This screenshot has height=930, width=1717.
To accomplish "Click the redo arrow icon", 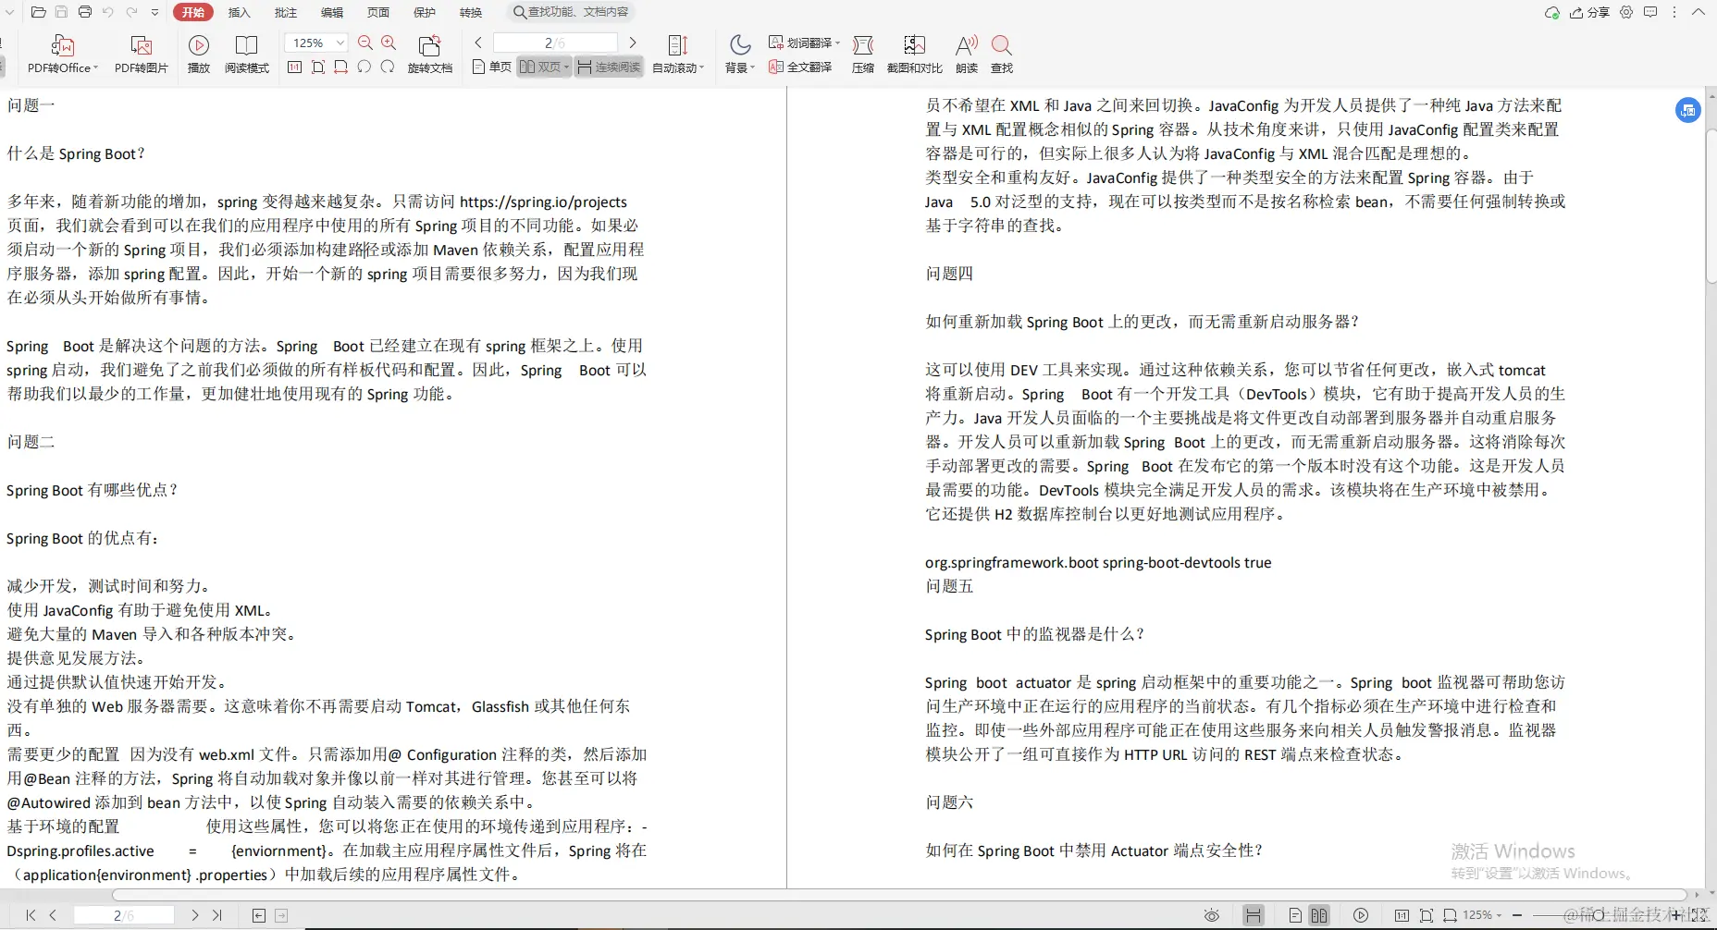I will (x=131, y=12).
